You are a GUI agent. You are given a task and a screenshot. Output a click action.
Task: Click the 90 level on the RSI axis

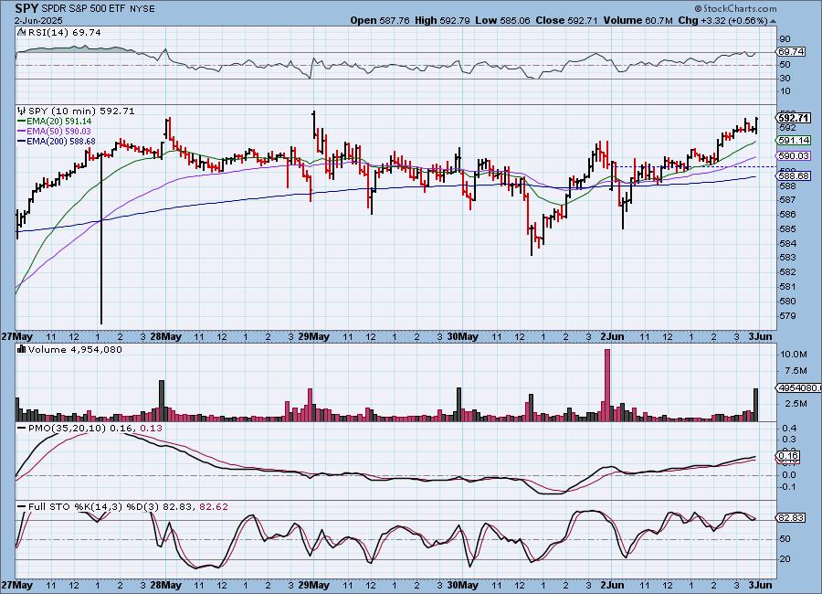pyautogui.click(x=785, y=39)
